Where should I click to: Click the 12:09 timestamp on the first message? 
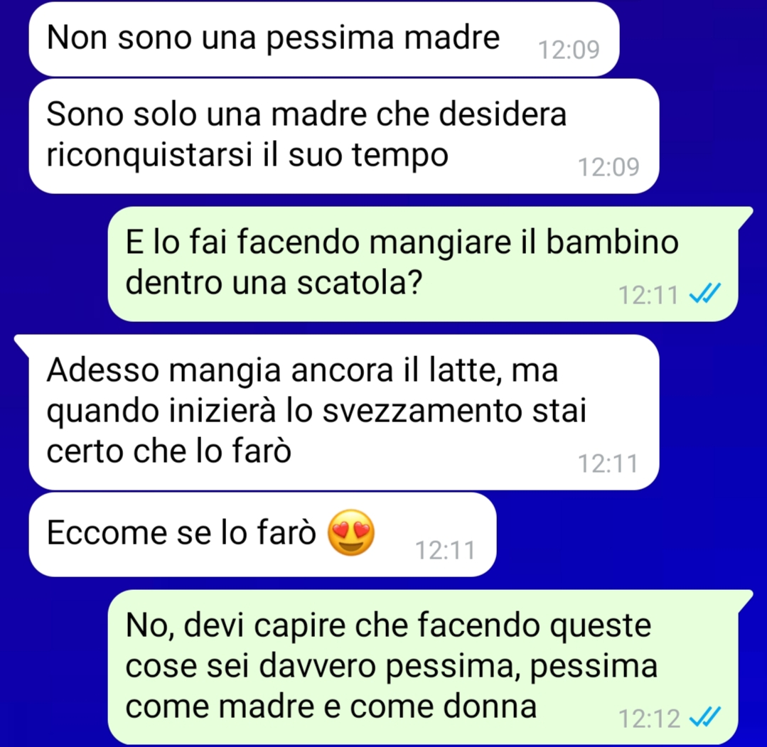point(569,50)
